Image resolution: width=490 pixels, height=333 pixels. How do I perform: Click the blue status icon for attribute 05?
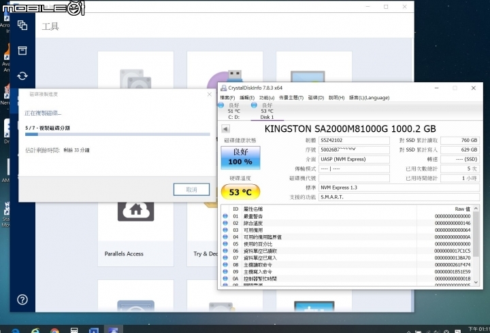225,244
